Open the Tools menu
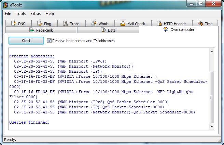Viewport: 224px width, 145px height. pyautogui.click(x=21, y=14)
